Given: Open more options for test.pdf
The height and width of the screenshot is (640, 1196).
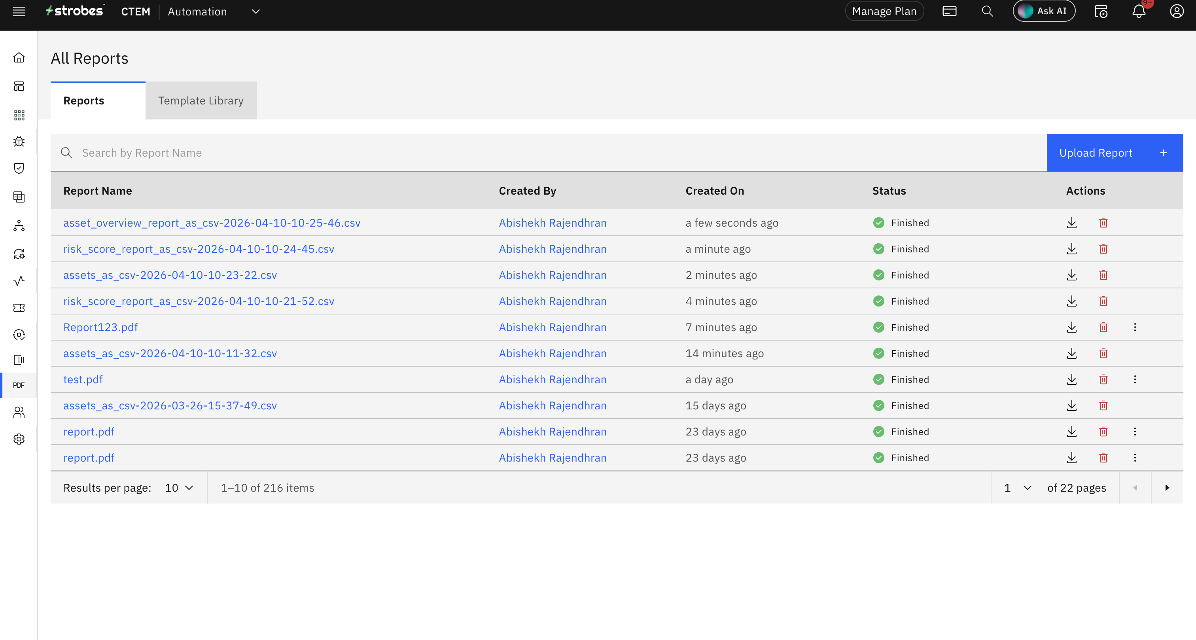Looking at the screenshot, I should point(1135,379).
